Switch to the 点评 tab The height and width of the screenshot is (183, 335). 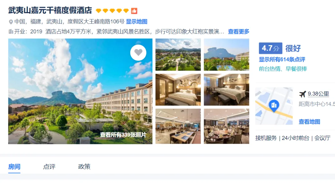point(49,167)
